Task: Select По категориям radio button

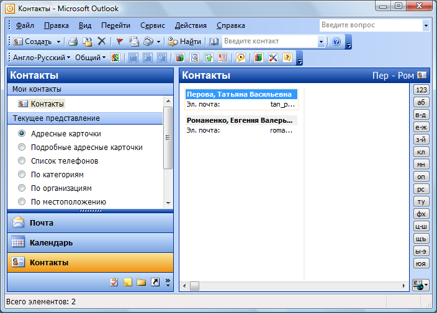Action: (22, 174)
